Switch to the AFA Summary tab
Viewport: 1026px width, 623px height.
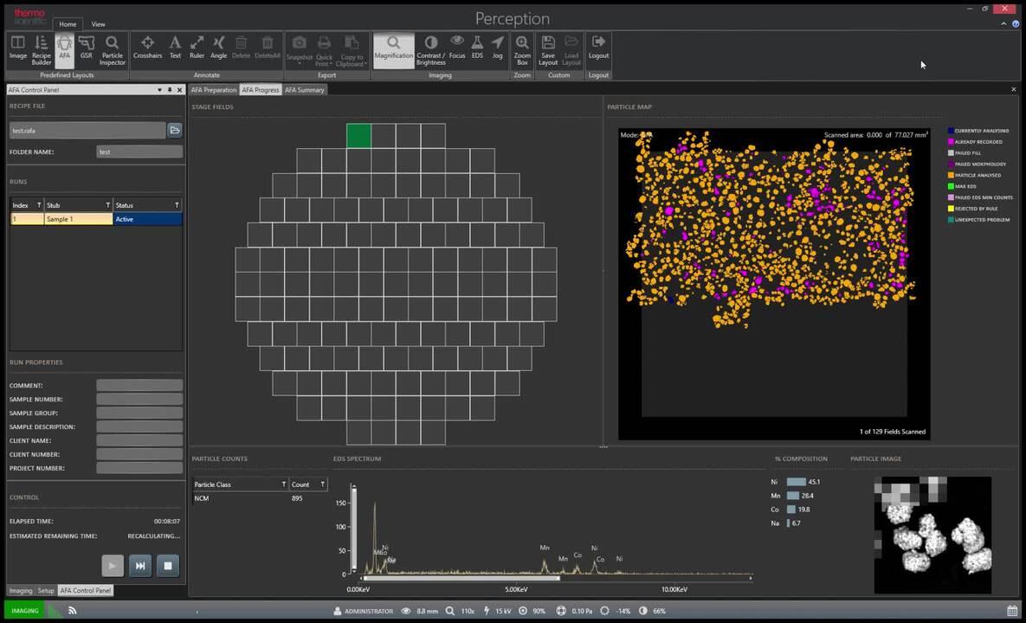[305, 90]
